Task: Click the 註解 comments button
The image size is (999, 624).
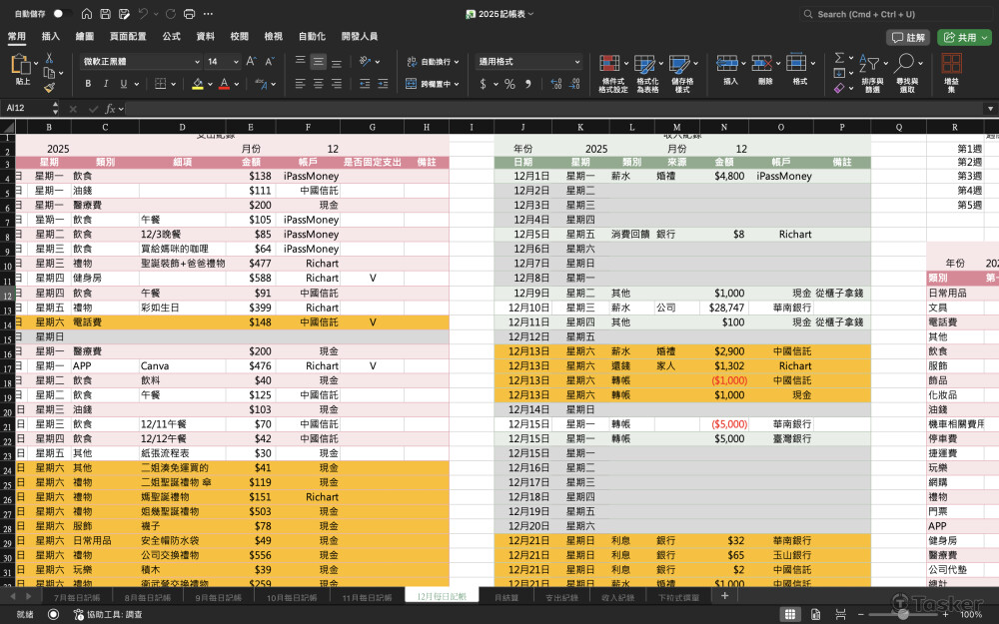Action: (x=908, y=37)
